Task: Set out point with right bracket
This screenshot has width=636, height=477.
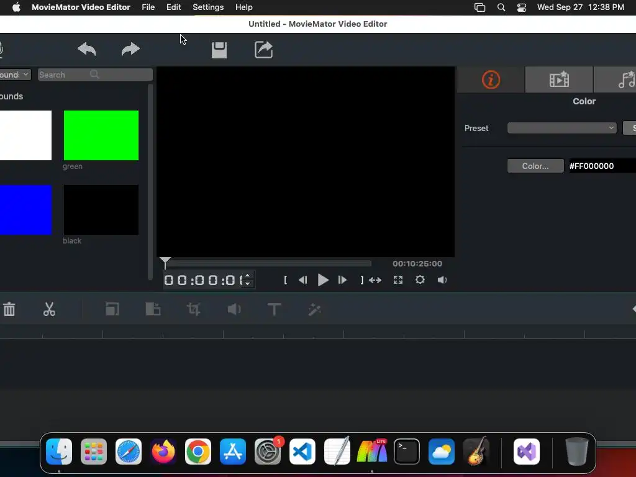Action: click(x=362, y=280)
